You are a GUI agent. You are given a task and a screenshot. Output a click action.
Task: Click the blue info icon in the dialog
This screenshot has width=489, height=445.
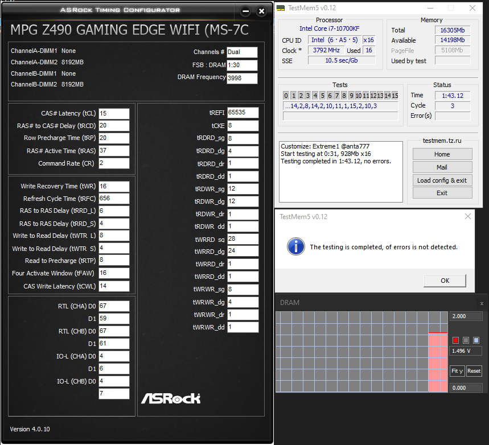[296, 246]
